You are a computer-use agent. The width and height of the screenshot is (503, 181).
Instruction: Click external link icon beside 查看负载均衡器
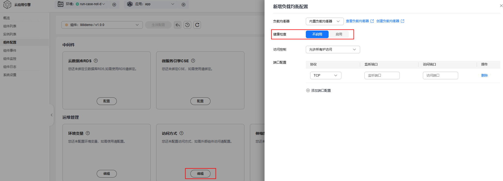click(x=372, y=21)
